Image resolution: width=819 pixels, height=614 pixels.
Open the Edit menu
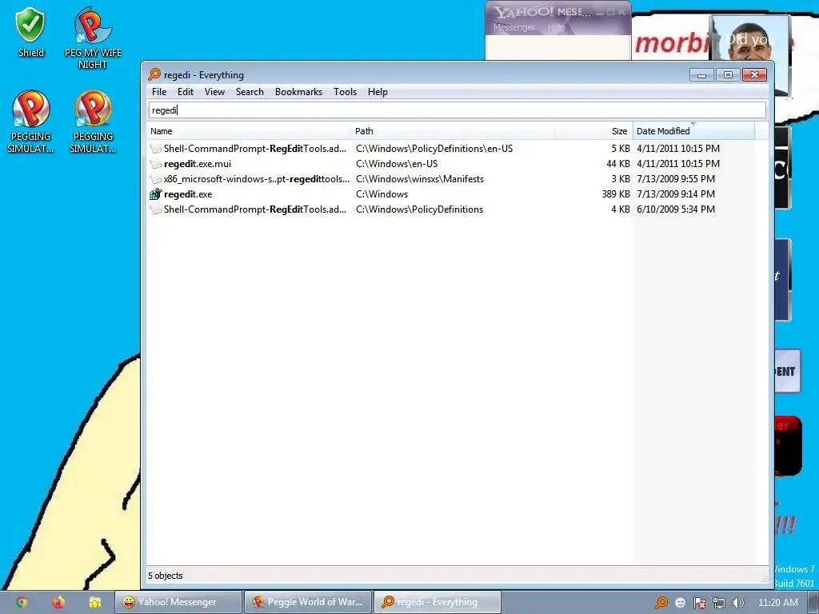(x=186, y=92)
